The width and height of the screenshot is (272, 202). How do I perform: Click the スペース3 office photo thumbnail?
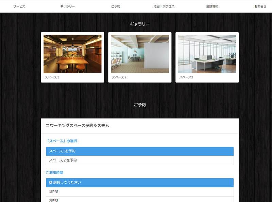(207, 54)
